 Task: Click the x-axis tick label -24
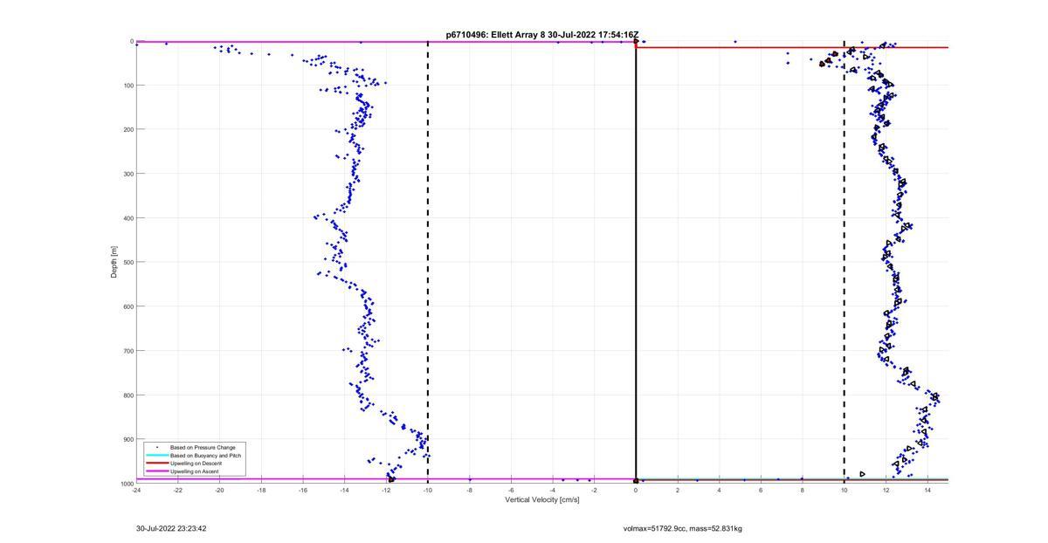pos(136,490)
